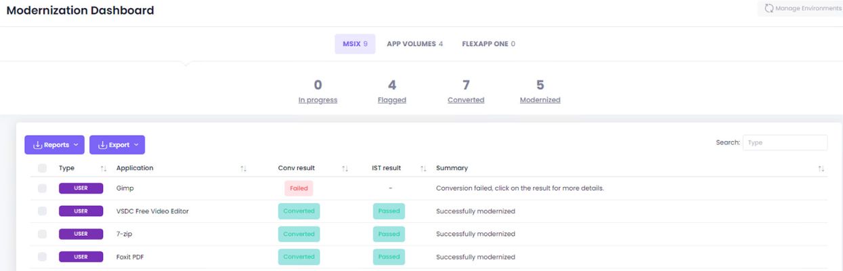Click Passed badge for VSDC Free Video Editor
843x271 pixels.
tap(389, 211)
